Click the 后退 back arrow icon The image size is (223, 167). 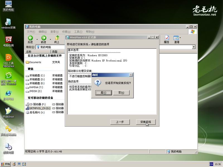click(30, 39)
